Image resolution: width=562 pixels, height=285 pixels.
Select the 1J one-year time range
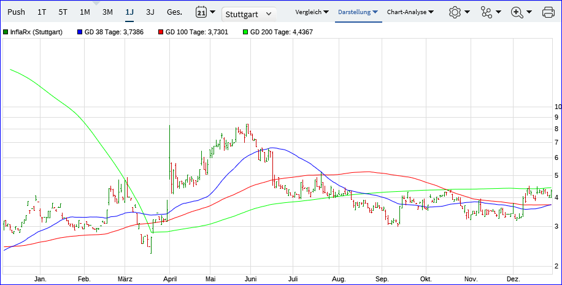coord(129,12)
